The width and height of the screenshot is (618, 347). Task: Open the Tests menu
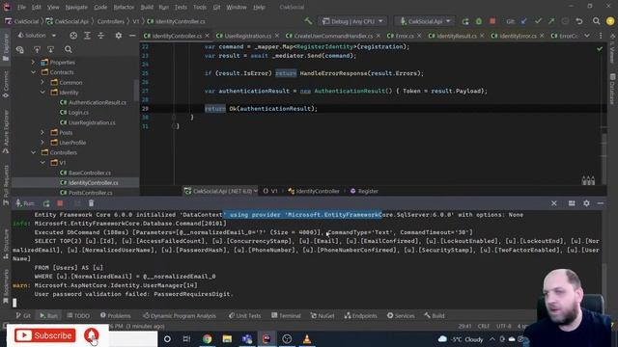(x=181, y=7)
